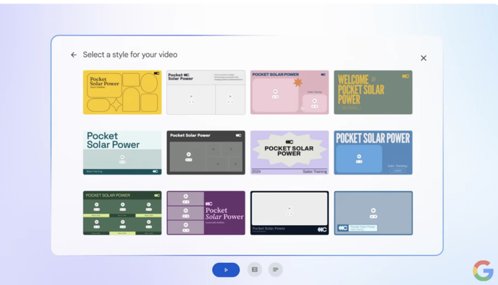Choose the mint and teal Pocket Solar Power style
Viewport: 498px width, 285px height.
[x=122, y=153]
